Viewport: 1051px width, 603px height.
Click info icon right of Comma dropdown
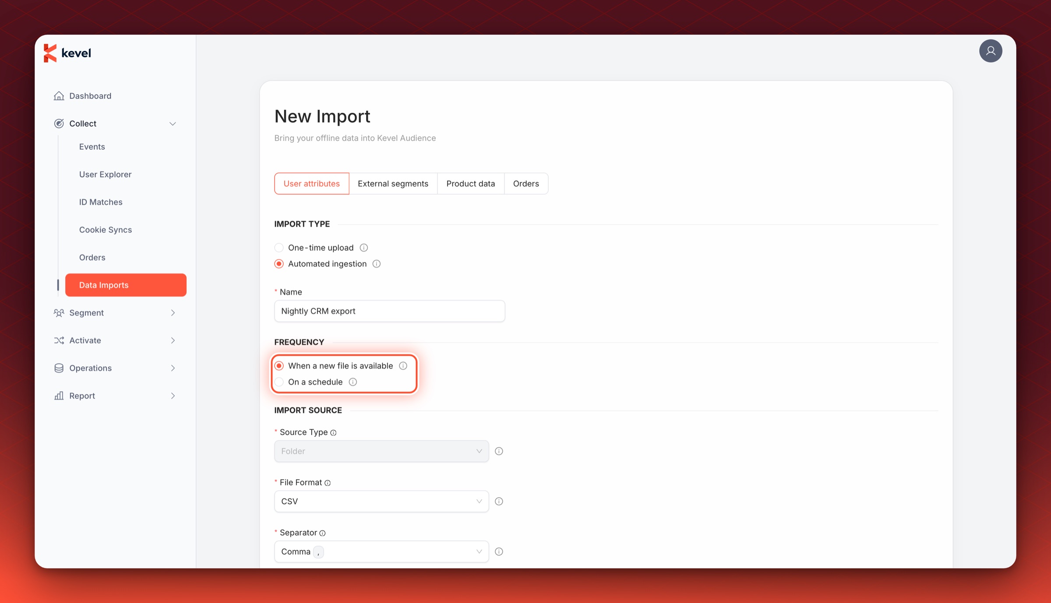coord(499,552)
